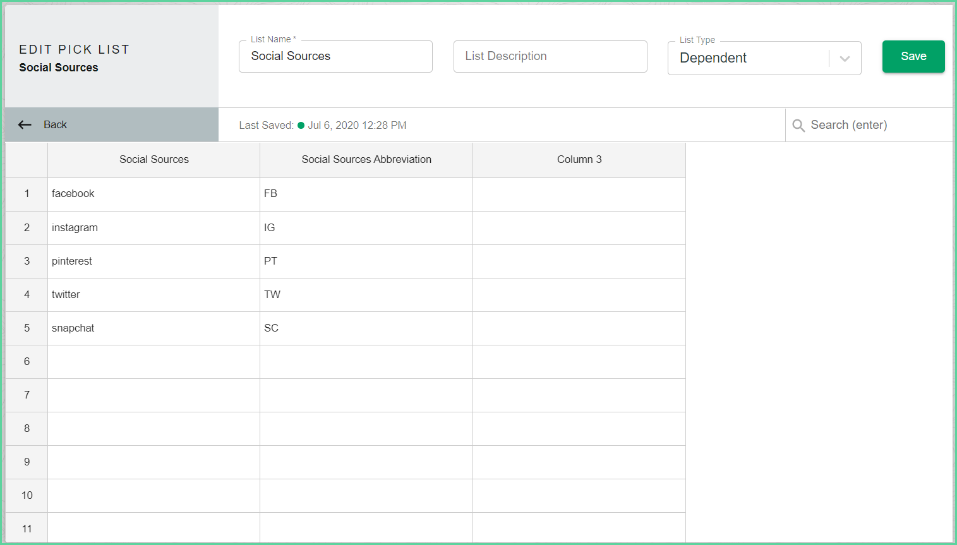Click the search magnifier icon

798,126
